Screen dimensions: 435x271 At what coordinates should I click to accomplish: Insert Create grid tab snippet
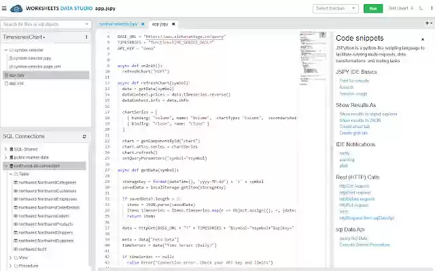(353, 133)
